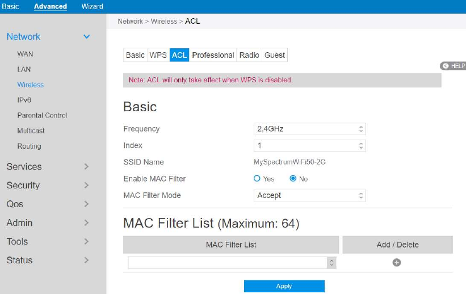The width and height of the screenshot is (466, 294).
Task: Select Yes for Enable MAC Filter
Action: (257, 179)
